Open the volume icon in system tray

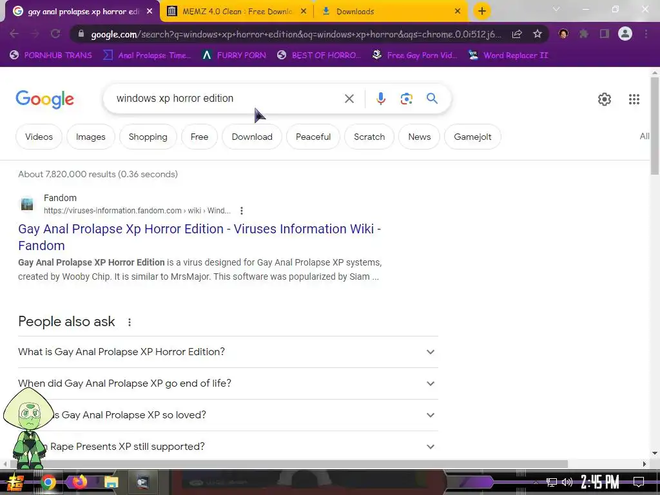click(567, 482)
